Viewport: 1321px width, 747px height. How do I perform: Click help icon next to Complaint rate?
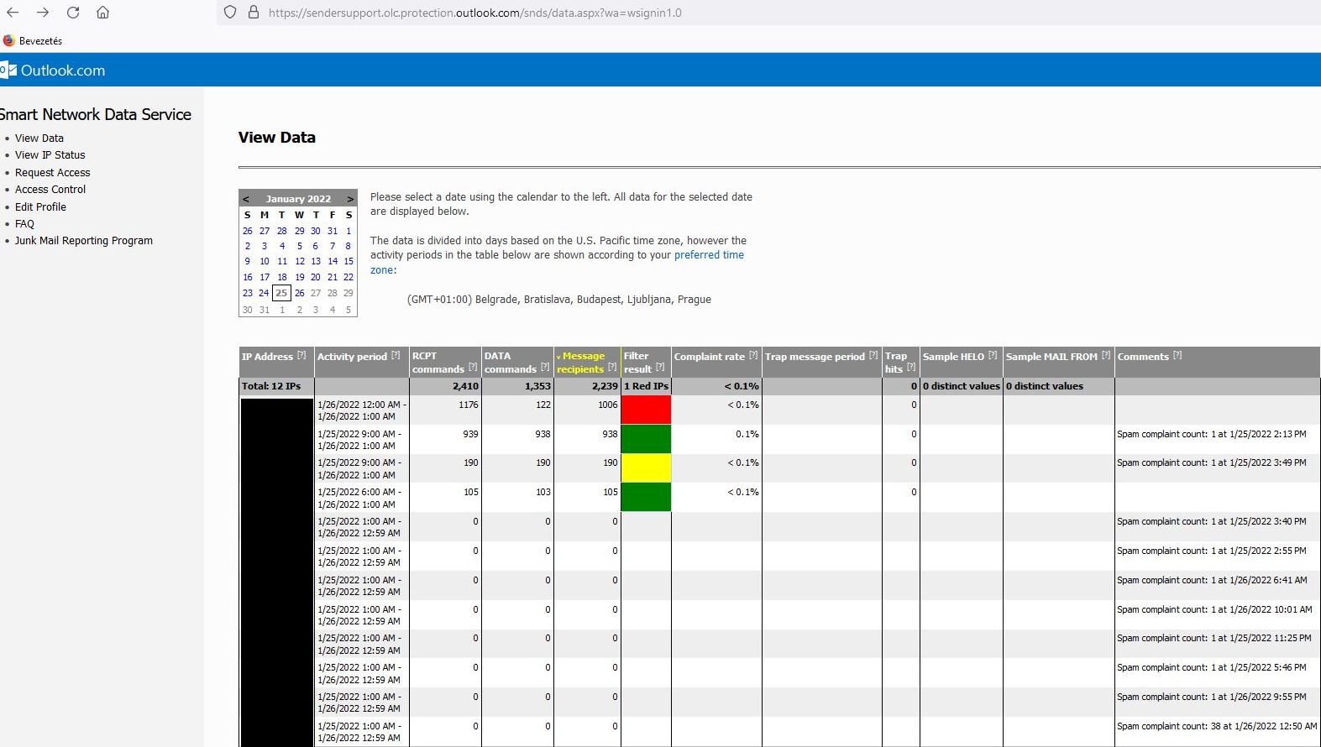click(x=753, y=356)
